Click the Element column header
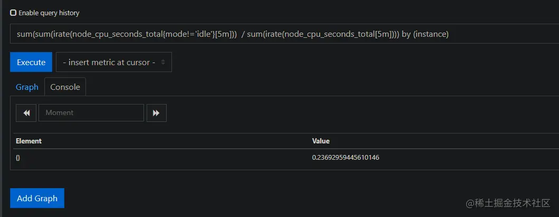Viewport: 559px width, 217px height. [x=28, y=141]
